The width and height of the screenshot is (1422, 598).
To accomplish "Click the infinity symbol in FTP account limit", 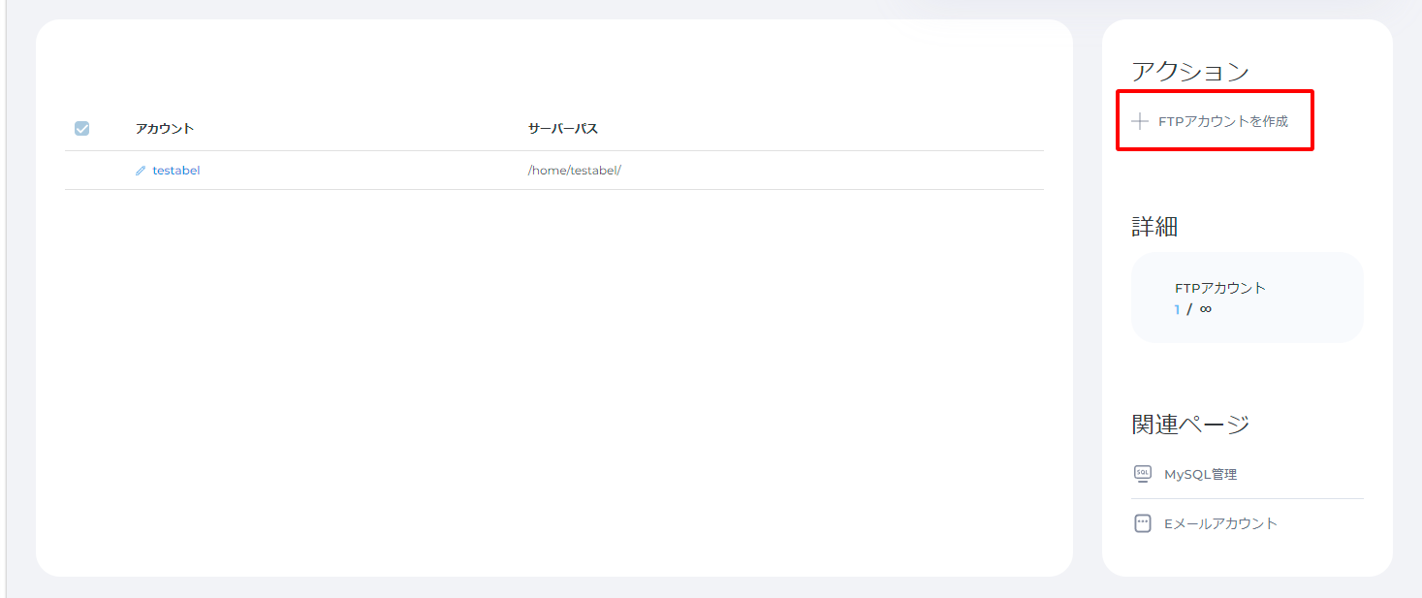I will (x=1205, y=309).
